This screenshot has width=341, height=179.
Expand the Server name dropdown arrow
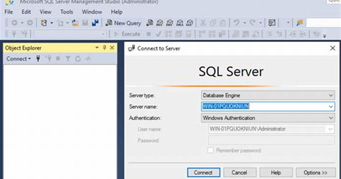(331, 107)
